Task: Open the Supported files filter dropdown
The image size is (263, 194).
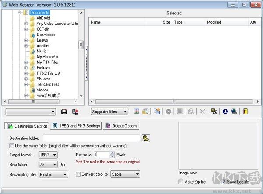Action: [x=110, y=111]
